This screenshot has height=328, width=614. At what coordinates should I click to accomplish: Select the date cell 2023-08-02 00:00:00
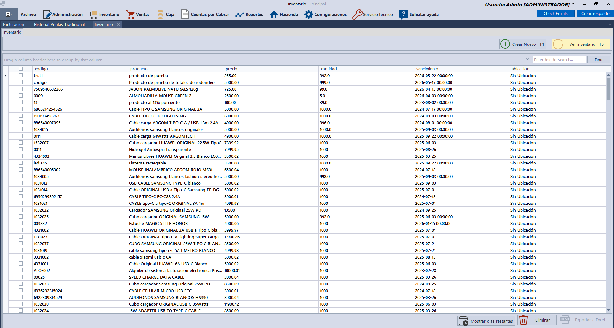pyautogui.click(x=461, y=102)
